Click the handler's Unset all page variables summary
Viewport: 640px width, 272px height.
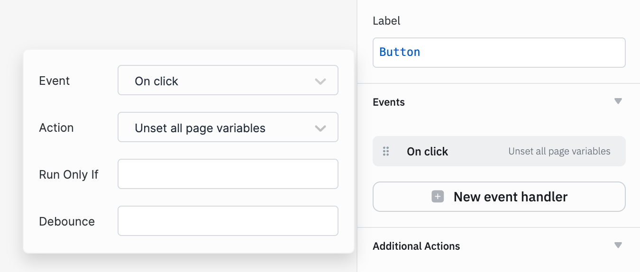coord(559,152)
